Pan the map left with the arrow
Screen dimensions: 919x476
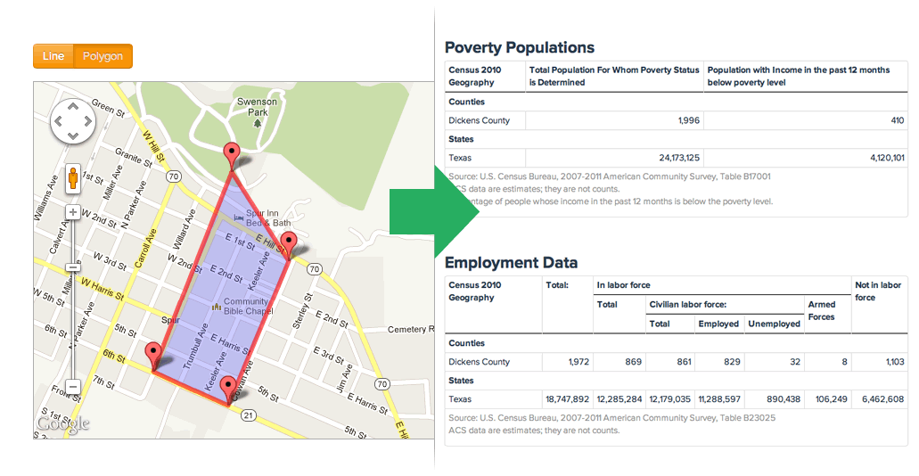click(x=57, y=121)
